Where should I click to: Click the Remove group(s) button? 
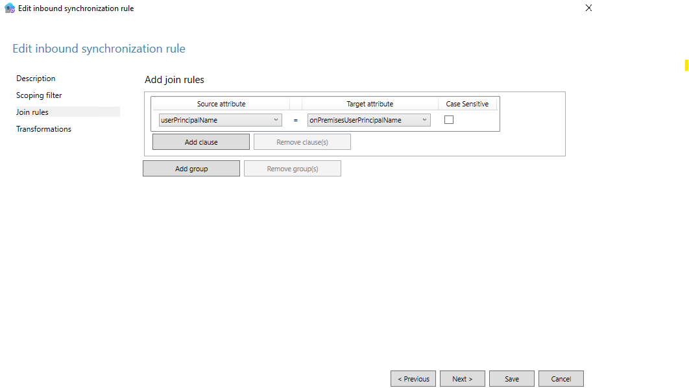pyautogui.click(x=292, y=167)
